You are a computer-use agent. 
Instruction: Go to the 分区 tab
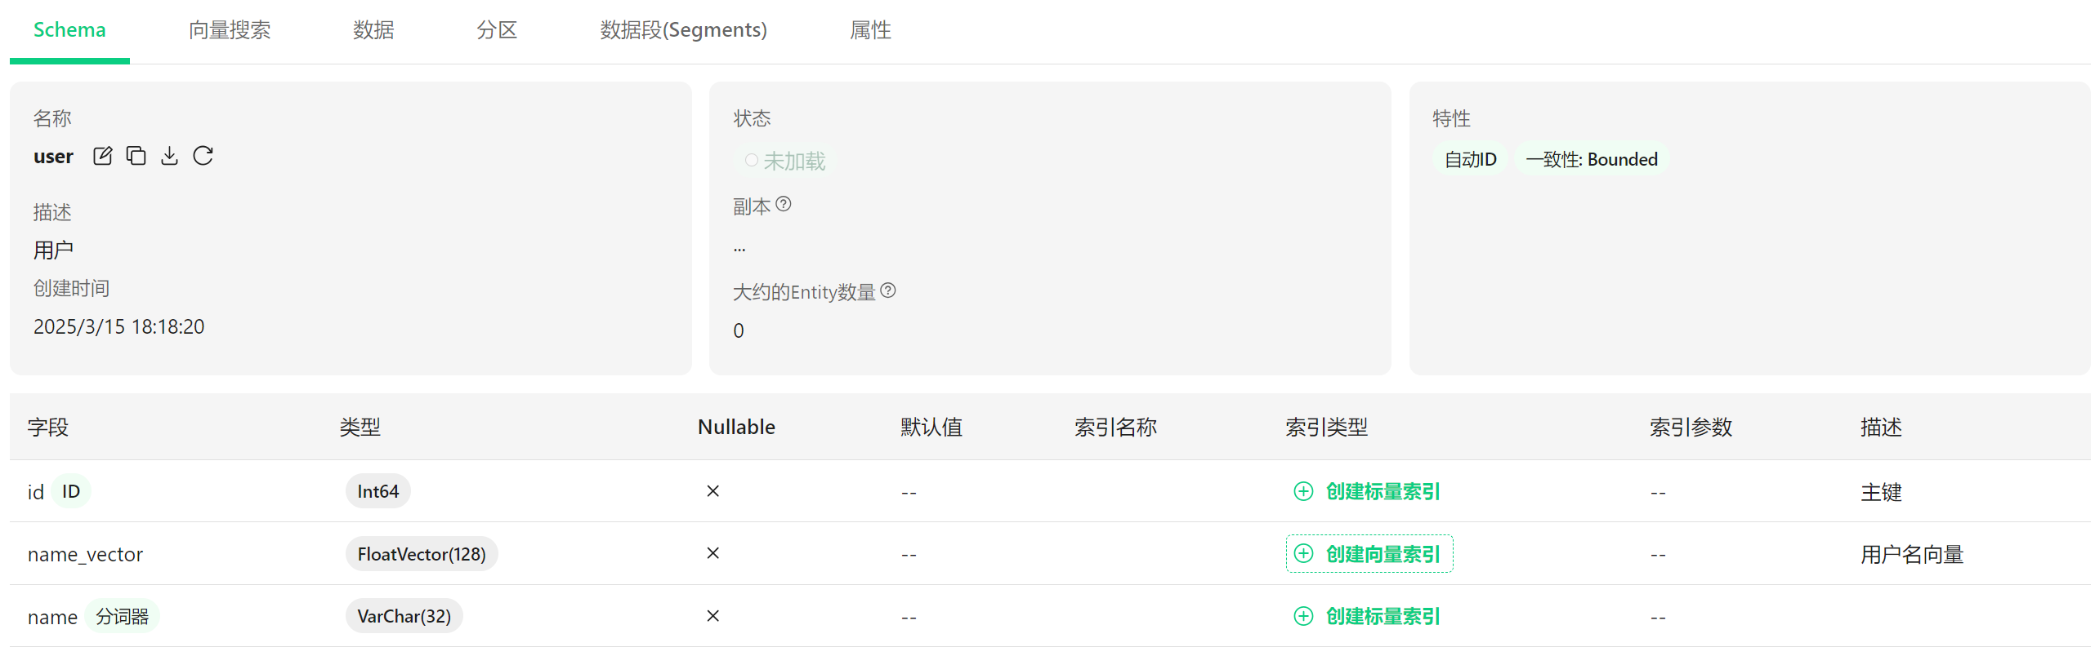pyautogui.click(x=497, y=30)
